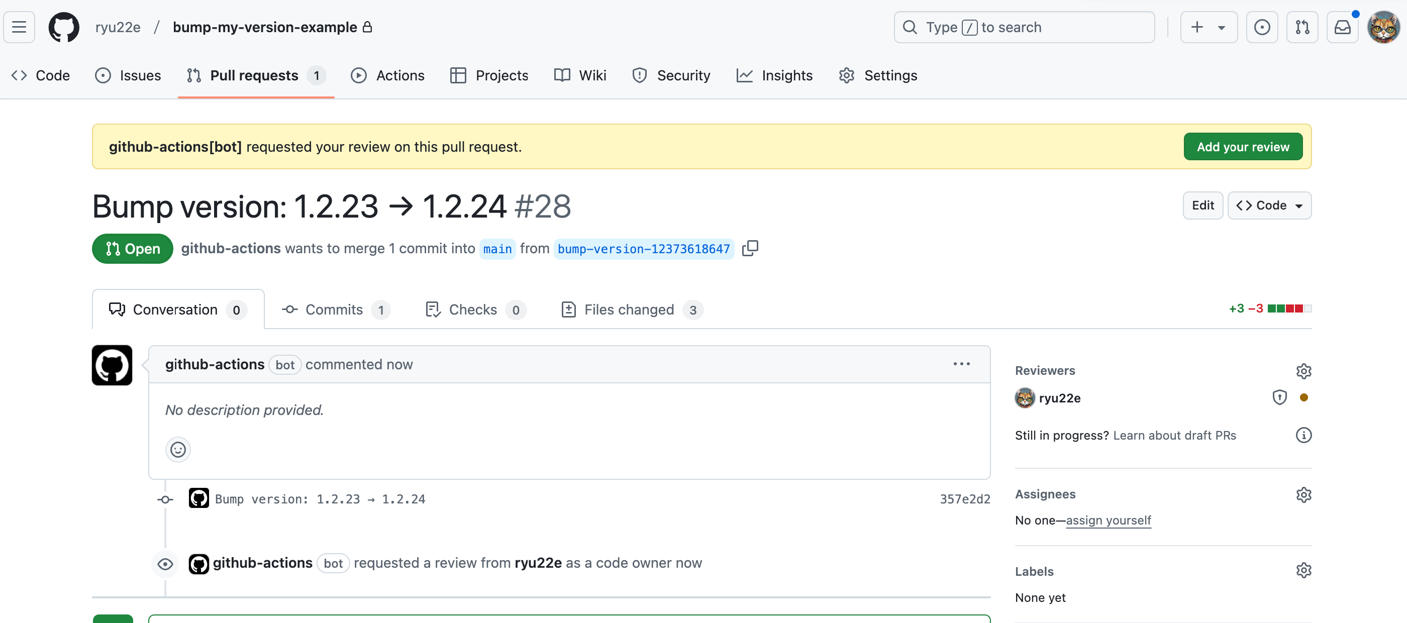Click the green Open status badge

[133, 249]
